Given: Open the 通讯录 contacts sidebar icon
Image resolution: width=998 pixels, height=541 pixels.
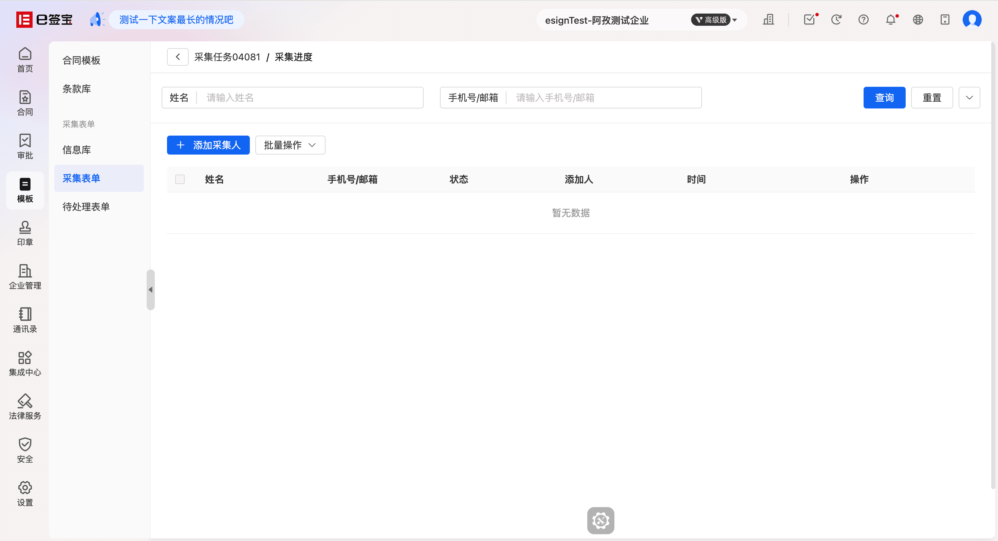Looking at the screenshot, I should [25, 320].
